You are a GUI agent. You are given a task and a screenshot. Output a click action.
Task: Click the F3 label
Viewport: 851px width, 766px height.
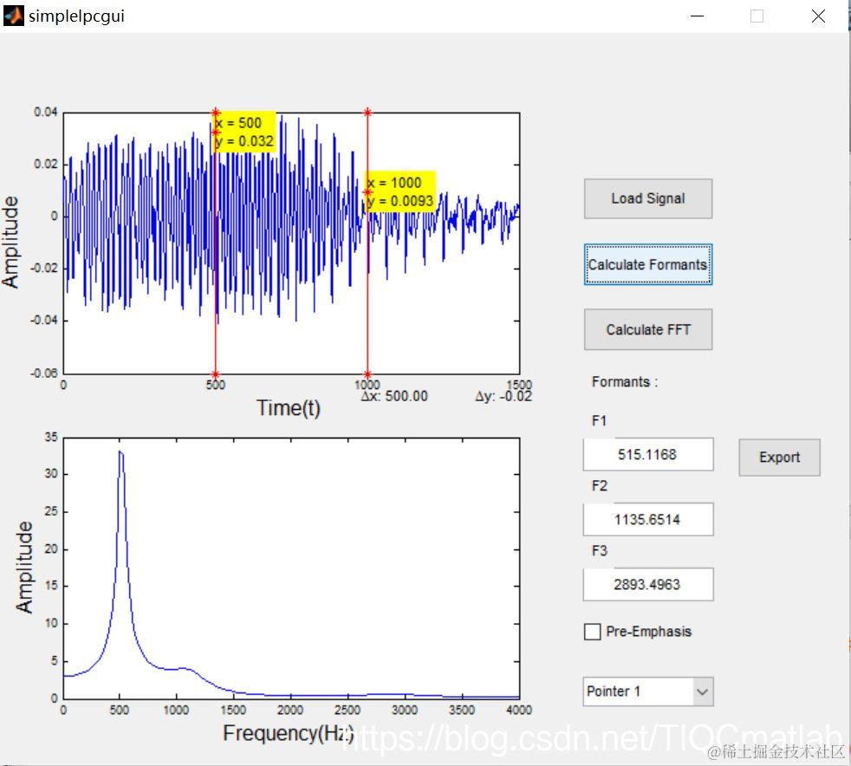pyautogui.click(x=600, y=550)
